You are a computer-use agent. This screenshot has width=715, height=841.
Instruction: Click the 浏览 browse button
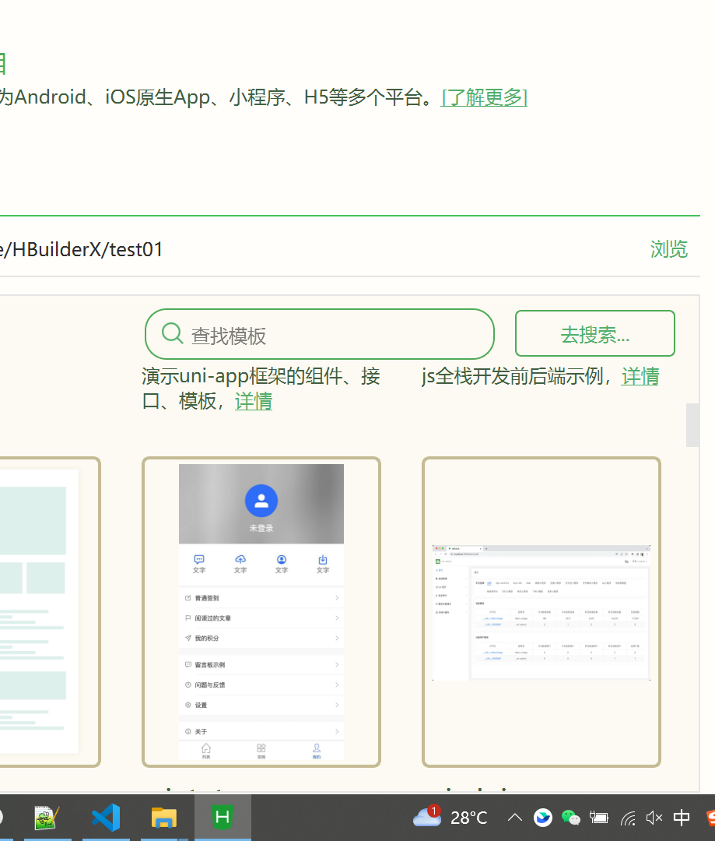[x=668, y=249]
